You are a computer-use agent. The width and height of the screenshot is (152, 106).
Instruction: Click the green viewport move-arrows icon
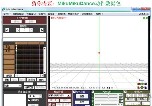[x=147, y=18]
